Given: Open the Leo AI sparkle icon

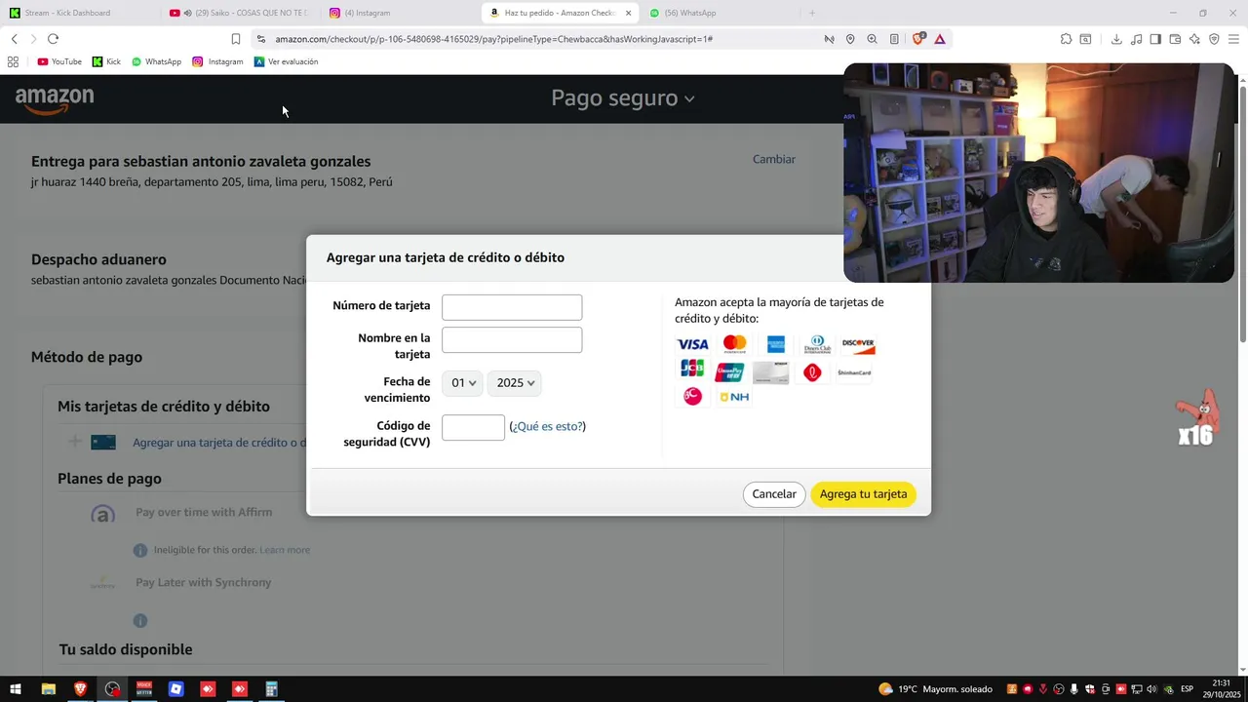Looking at the screenshot, I should pos(1194,39).
